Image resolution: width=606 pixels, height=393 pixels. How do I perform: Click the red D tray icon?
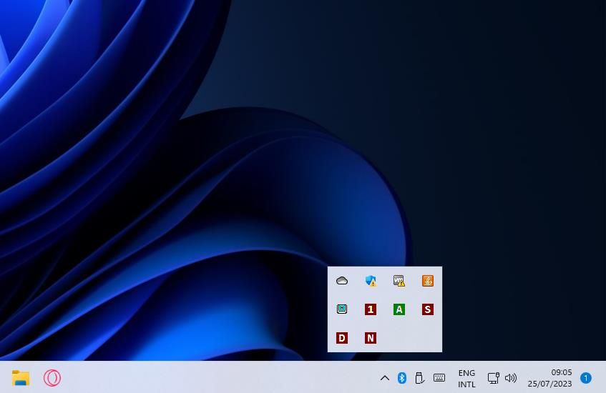pyautogui.click(x=342, y=338)
